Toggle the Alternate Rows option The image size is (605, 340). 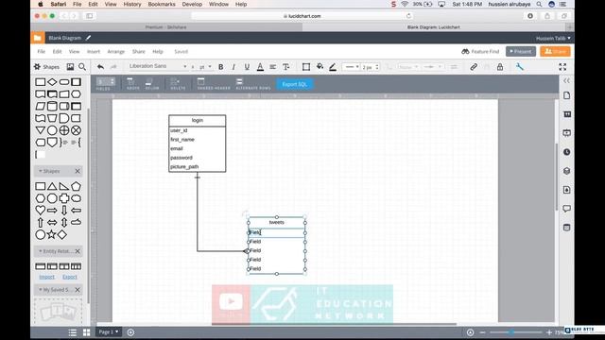coord(253,84)
